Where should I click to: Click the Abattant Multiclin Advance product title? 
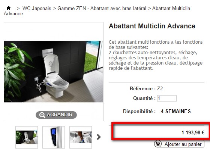(152, 26)
